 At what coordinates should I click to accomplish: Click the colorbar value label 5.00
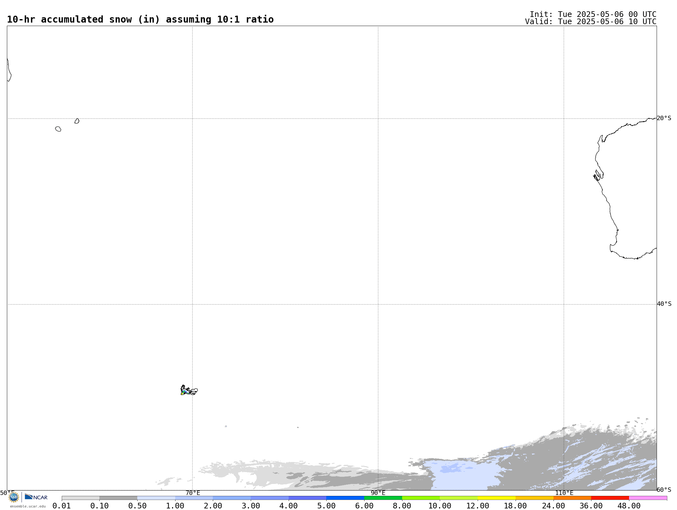coord(327,506)
